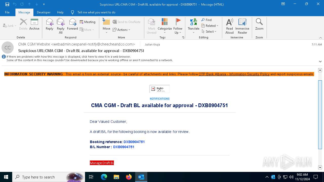Click the Manage Draft BL button
The height and width of the screenshot is (182, 324).
102,163
